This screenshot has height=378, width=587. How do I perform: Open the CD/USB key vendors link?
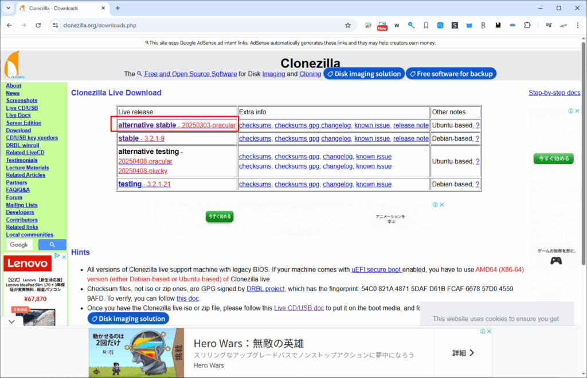pos(32,138)
